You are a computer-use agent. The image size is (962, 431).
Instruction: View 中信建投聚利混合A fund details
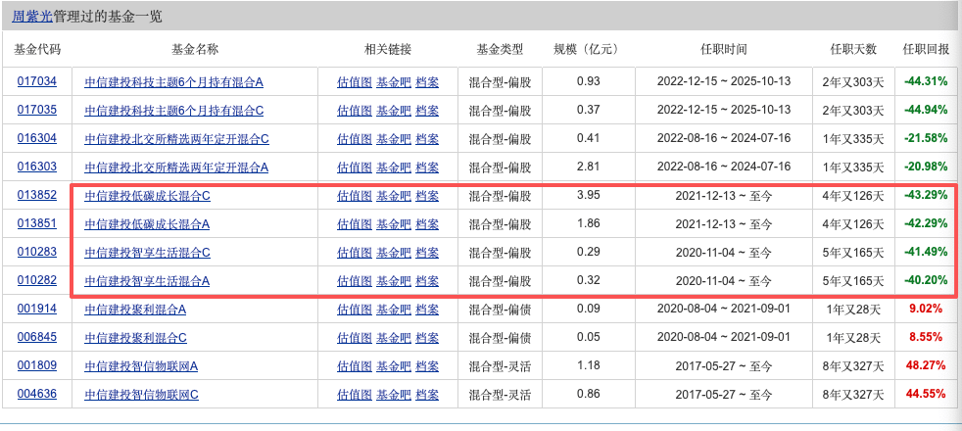point(135,310)
